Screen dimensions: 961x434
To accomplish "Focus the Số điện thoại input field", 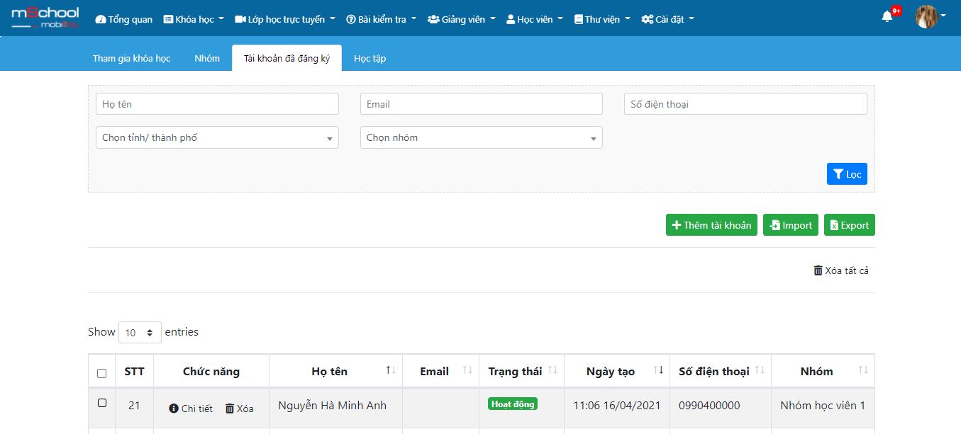I will [745, 104].
